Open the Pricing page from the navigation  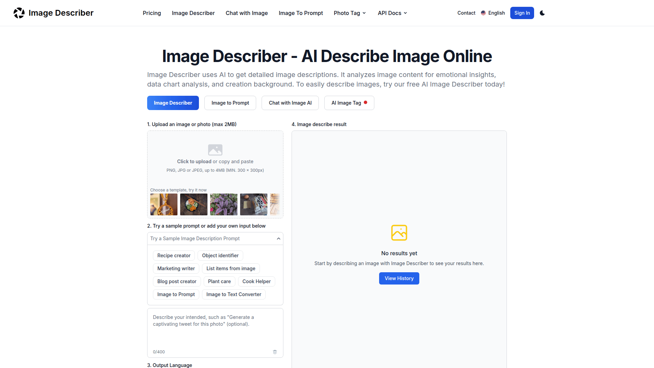pyautogui.click(x=152, y=13)
